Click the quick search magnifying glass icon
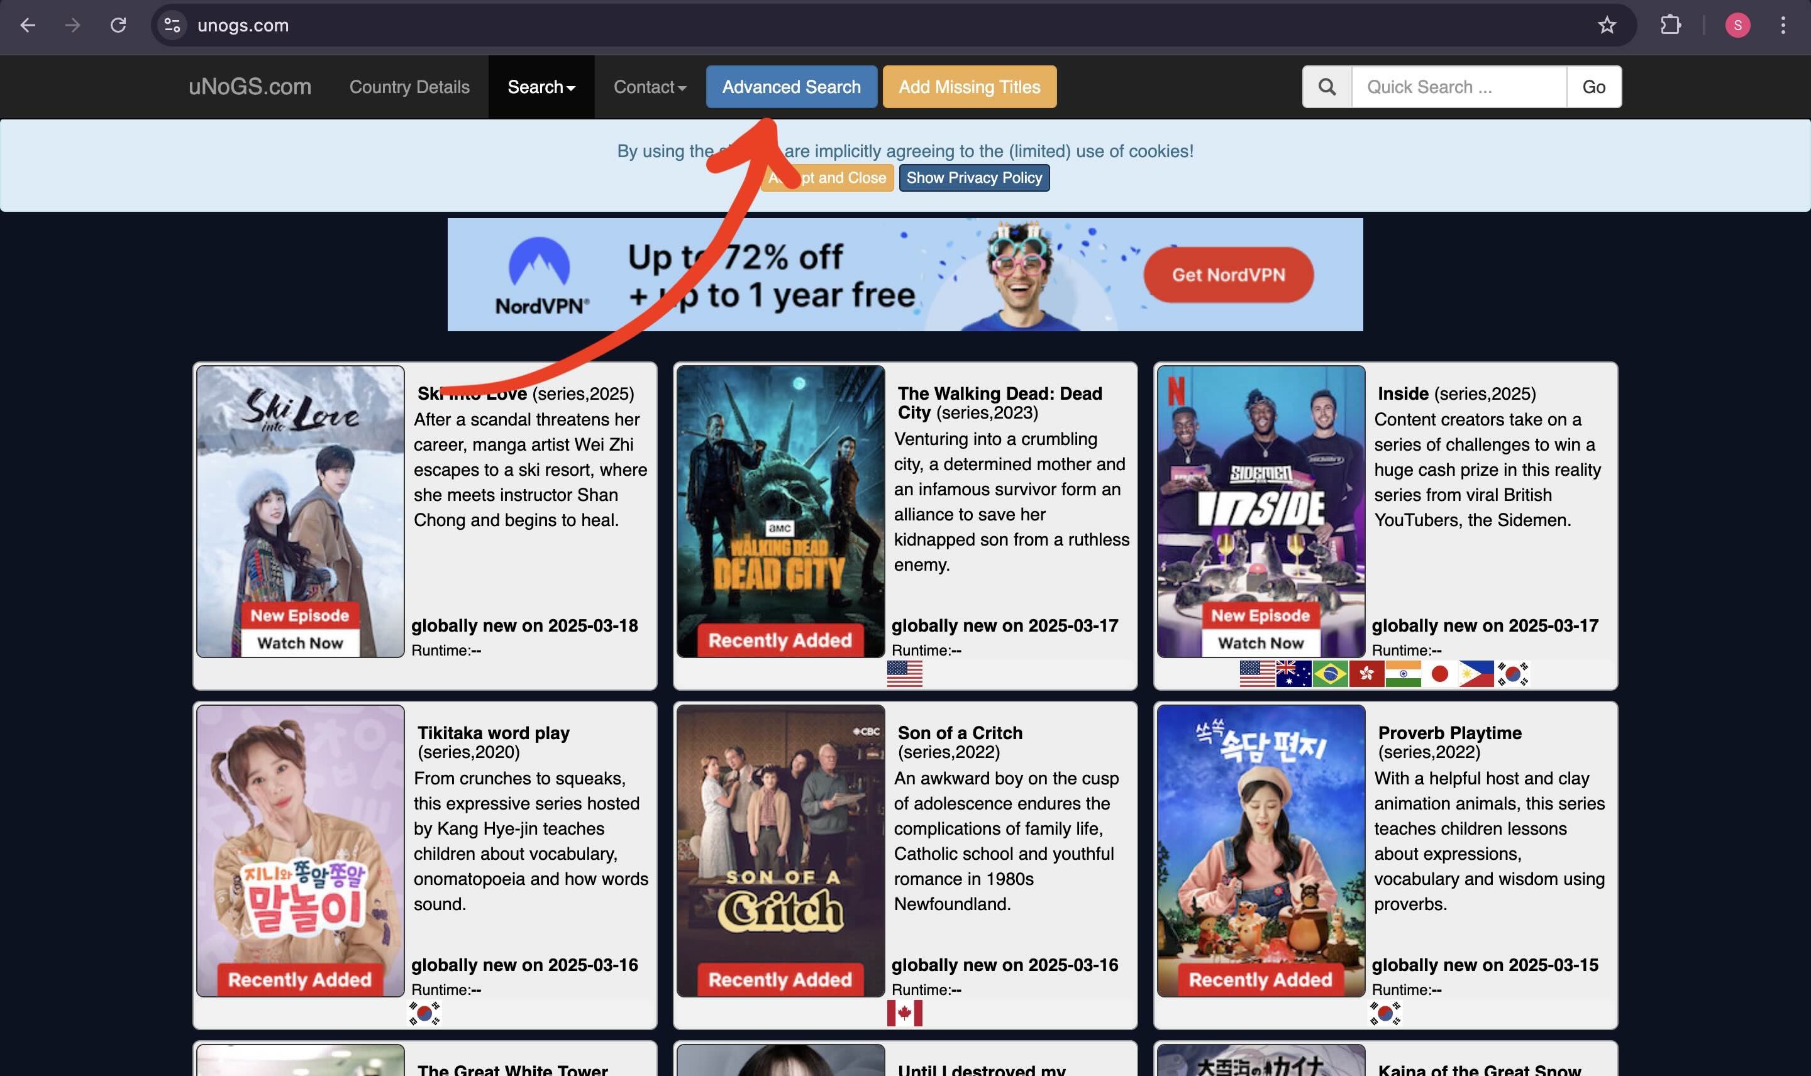The height and width of the screenshot is (1076, 1811). pyautogui.click(x=1327, y=86)
